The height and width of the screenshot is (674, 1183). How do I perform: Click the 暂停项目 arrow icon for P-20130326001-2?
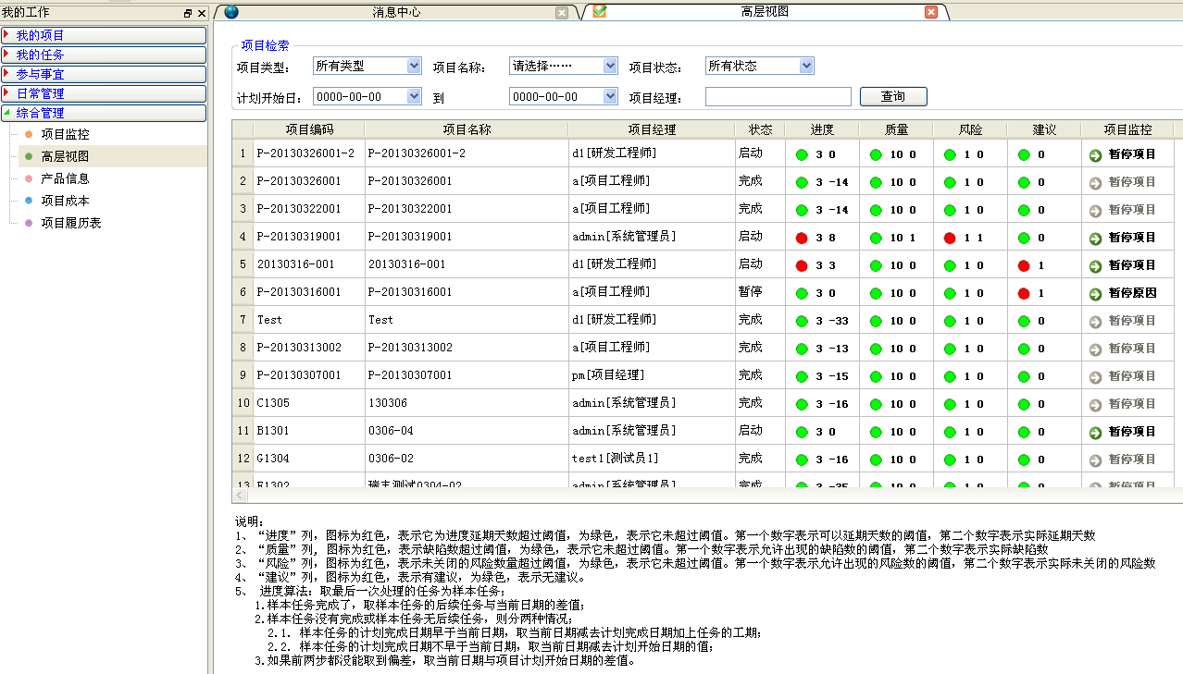click(1096, 154)
